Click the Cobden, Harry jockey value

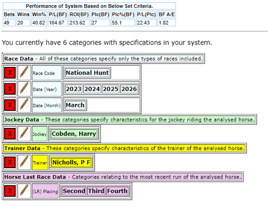pyautogui.click(x=74, y=134)
